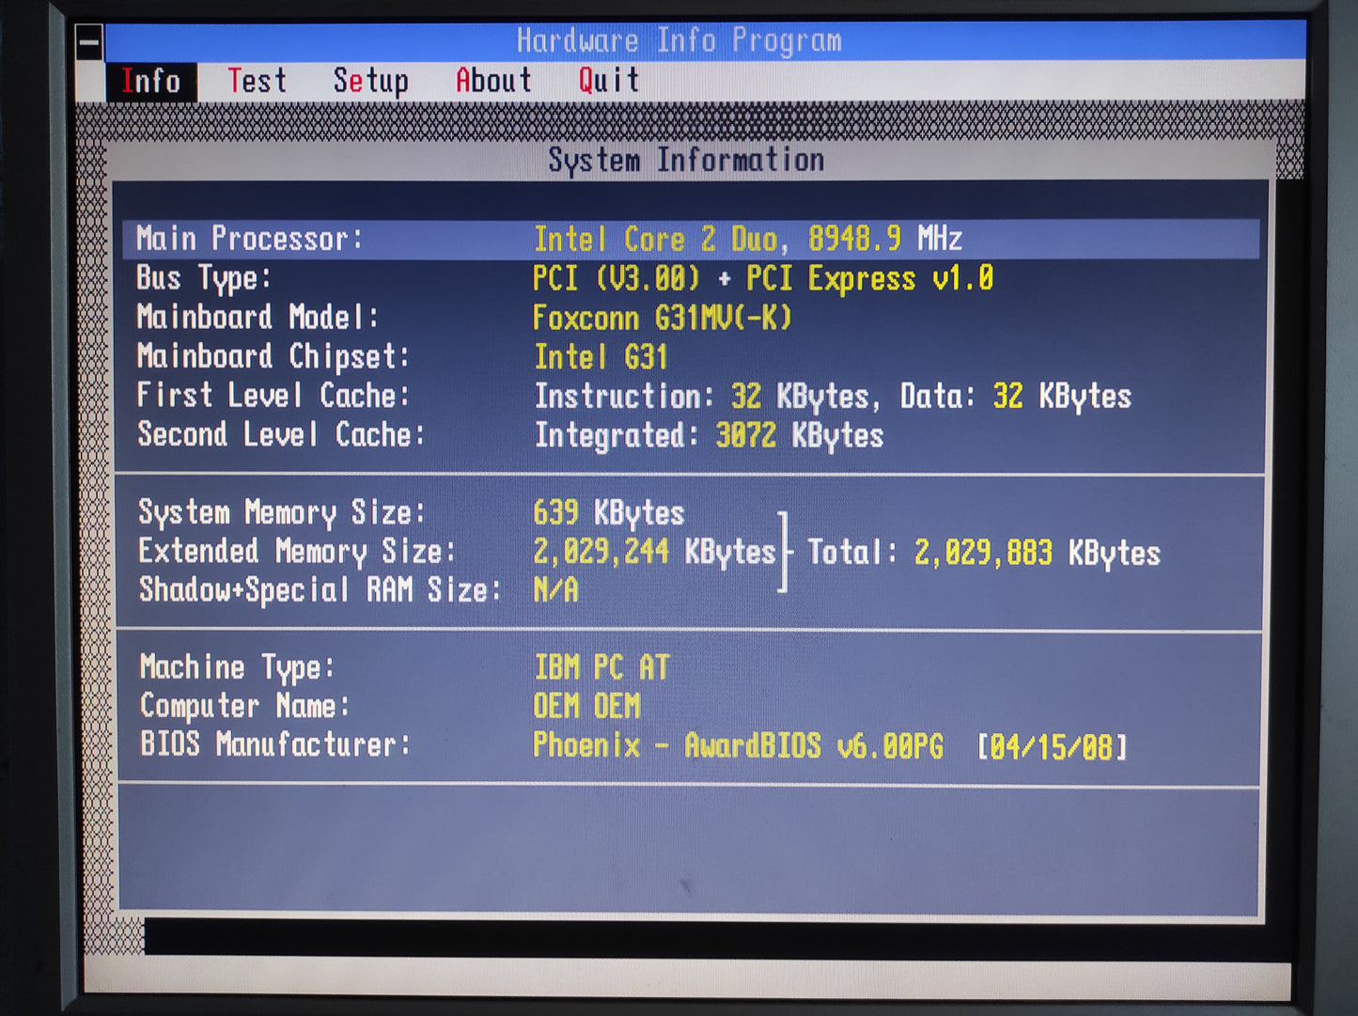Open the About menu

[493, 81]
